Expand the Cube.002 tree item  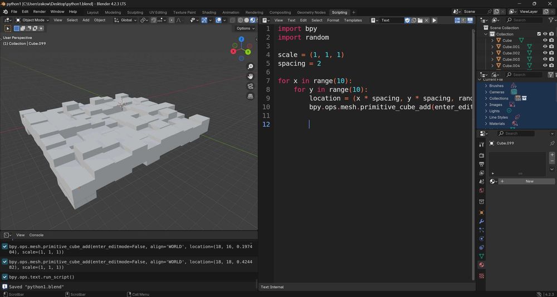492,53
